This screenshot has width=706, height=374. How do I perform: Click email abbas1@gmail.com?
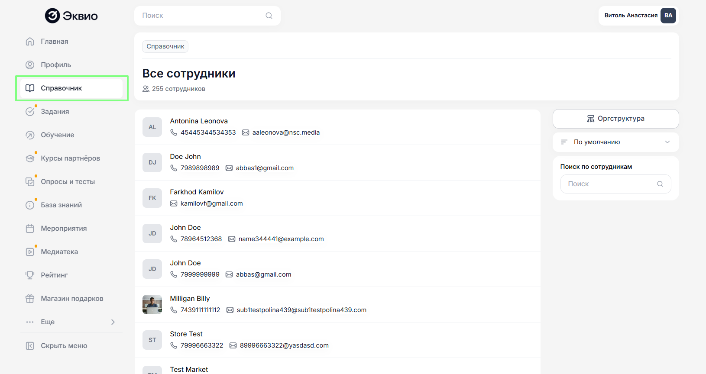coord(265,168)
